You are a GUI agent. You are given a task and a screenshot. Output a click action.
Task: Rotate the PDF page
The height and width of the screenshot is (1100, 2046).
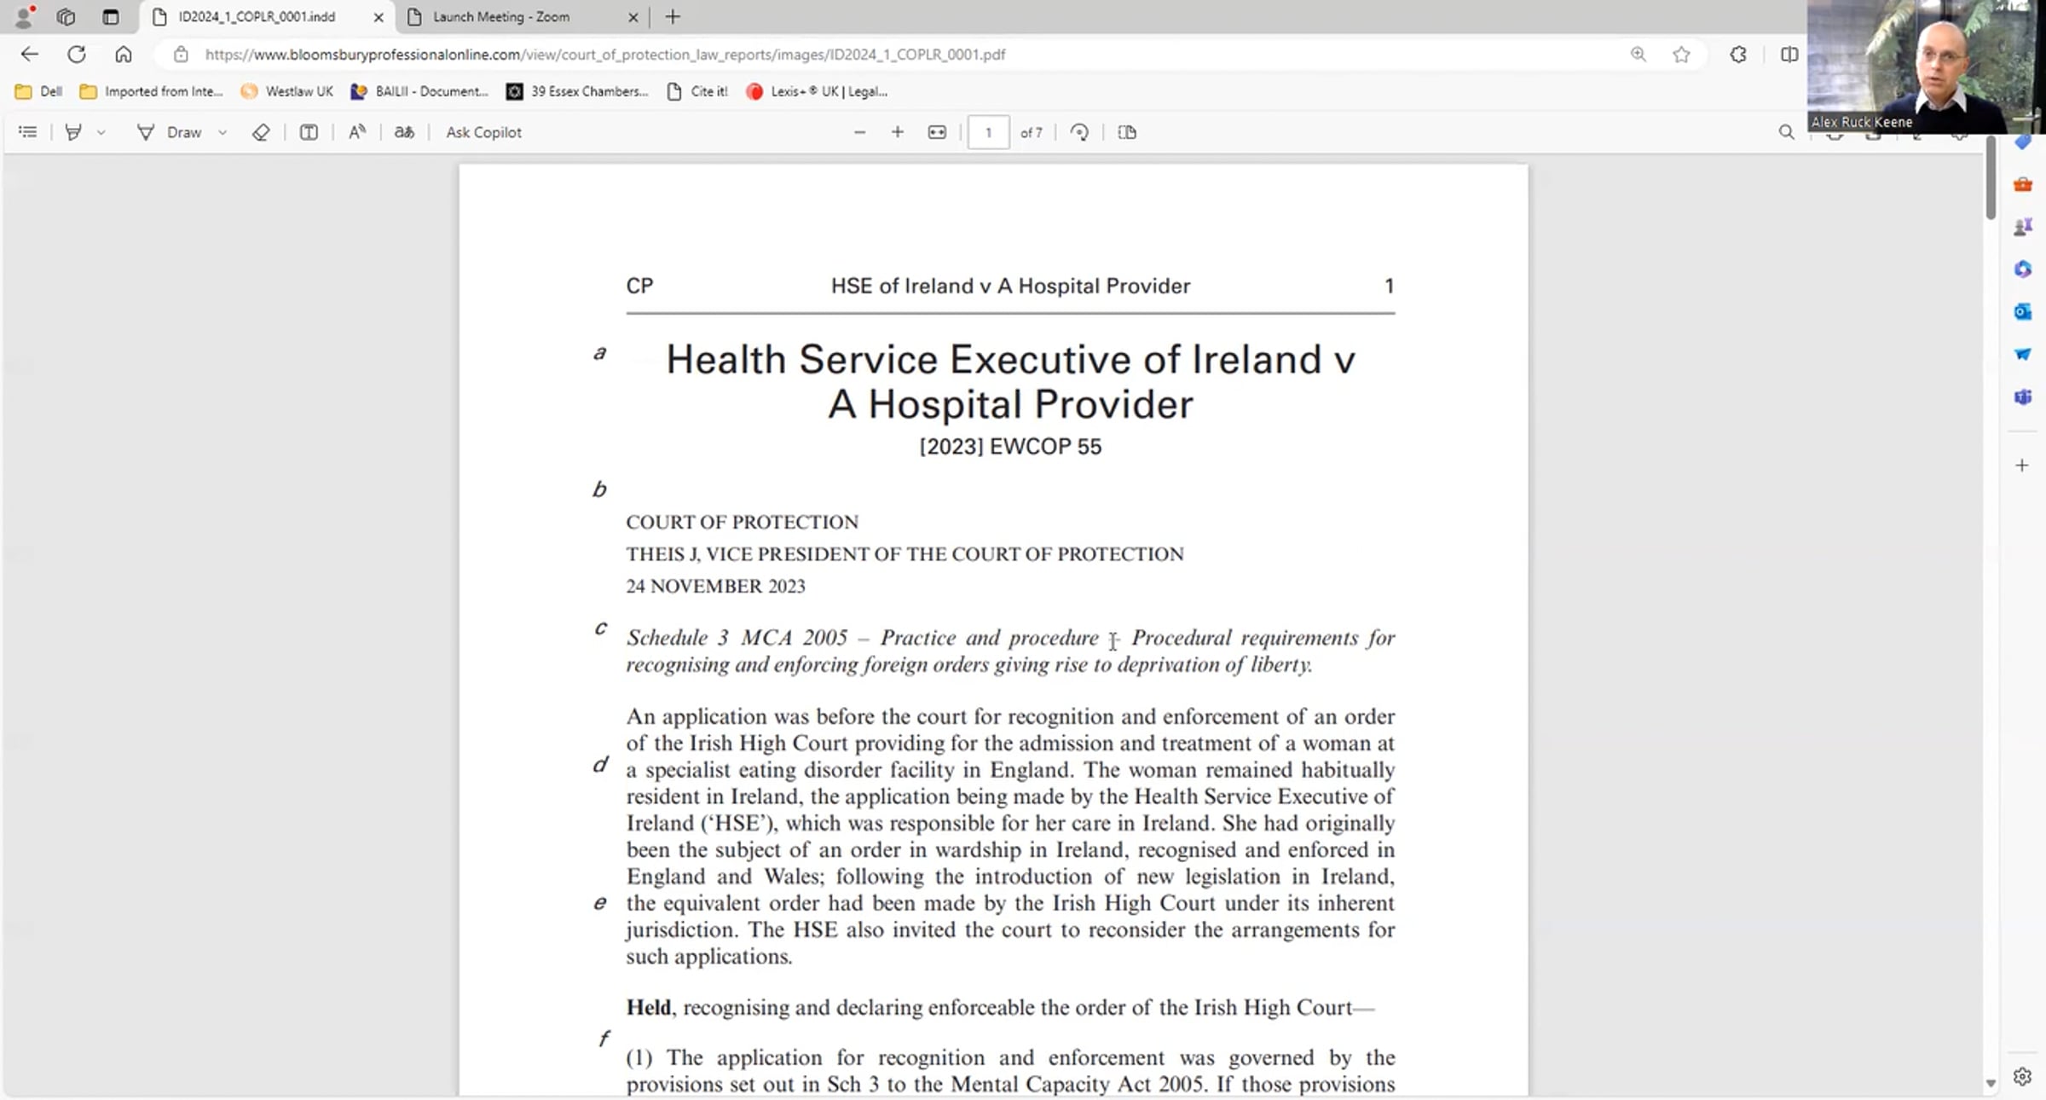click(x=1079, y=132)
